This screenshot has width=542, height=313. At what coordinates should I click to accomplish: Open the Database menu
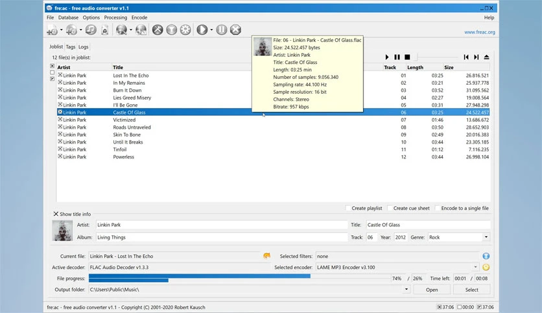[68, 17]
